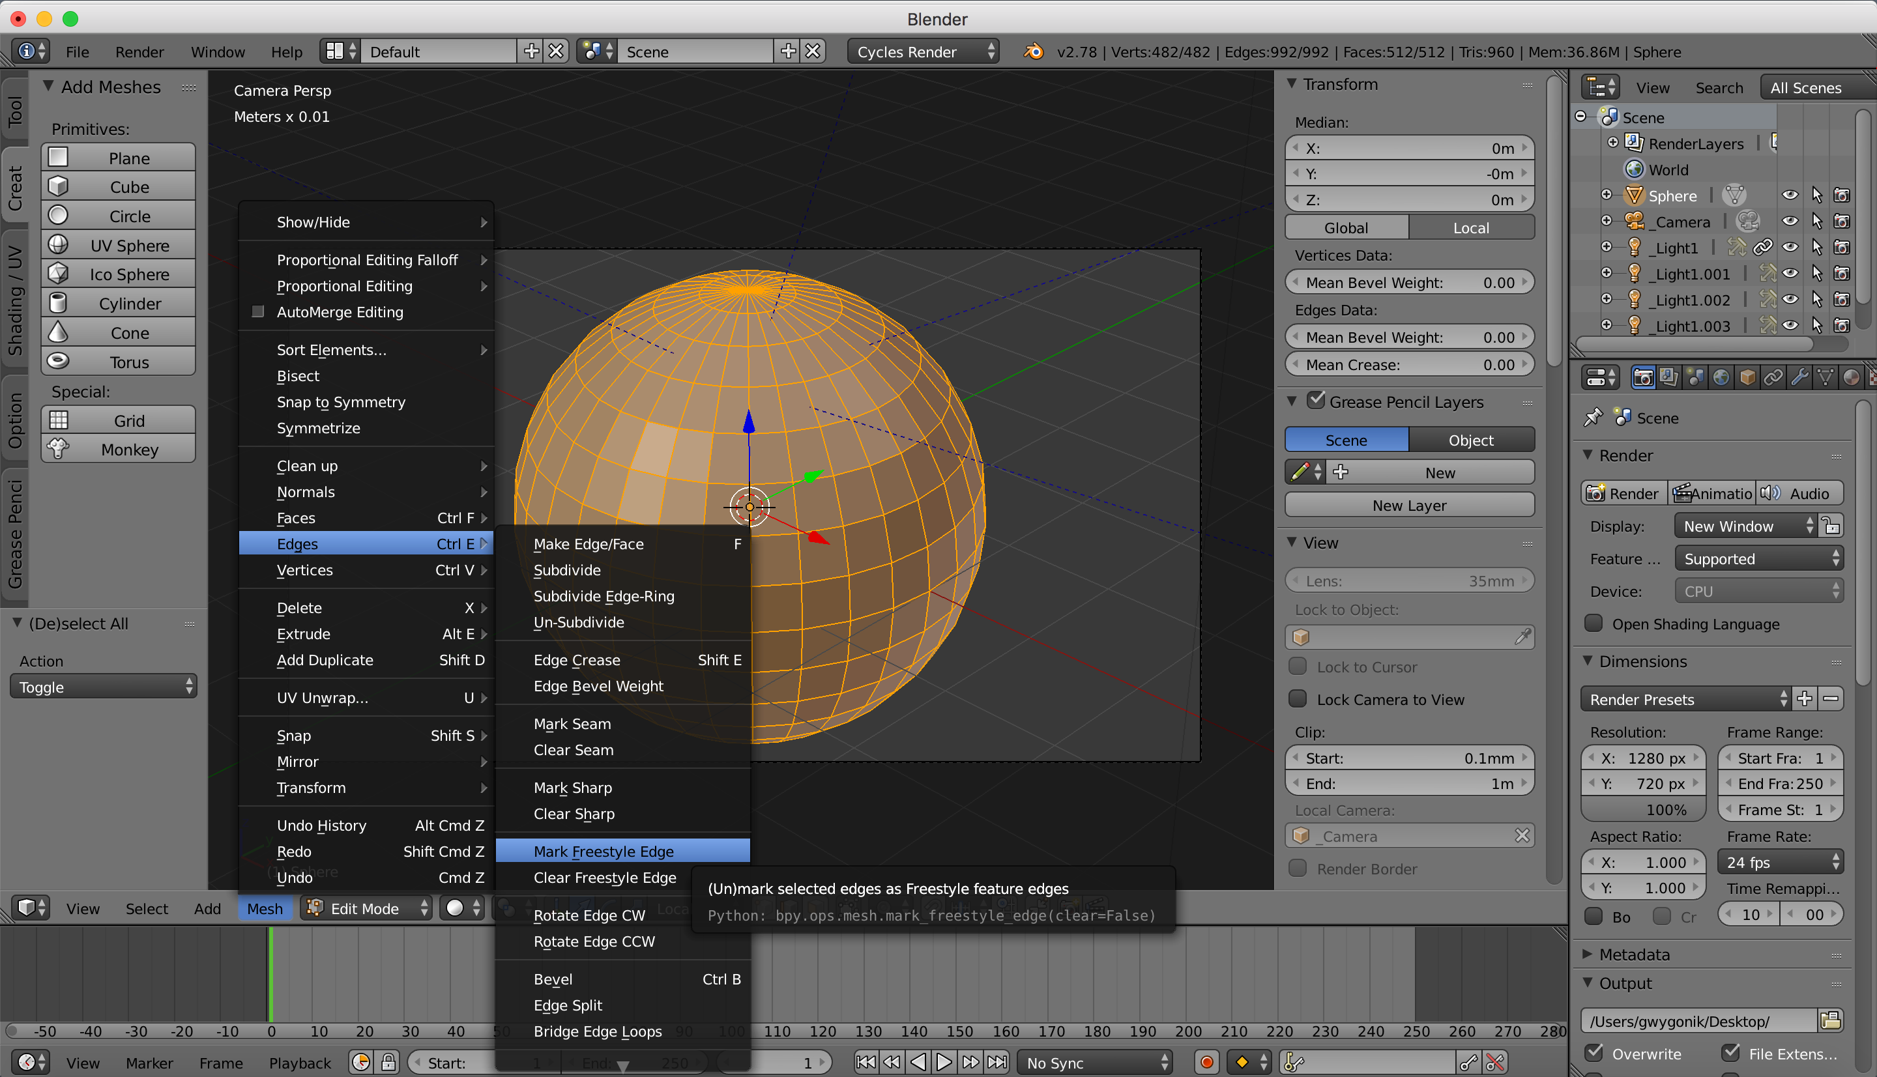
Task: Enable Open Shading Language option
Action: click(1593, 624)
